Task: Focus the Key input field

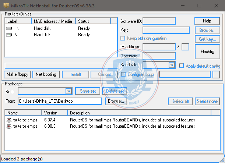Action: [166, 30]
